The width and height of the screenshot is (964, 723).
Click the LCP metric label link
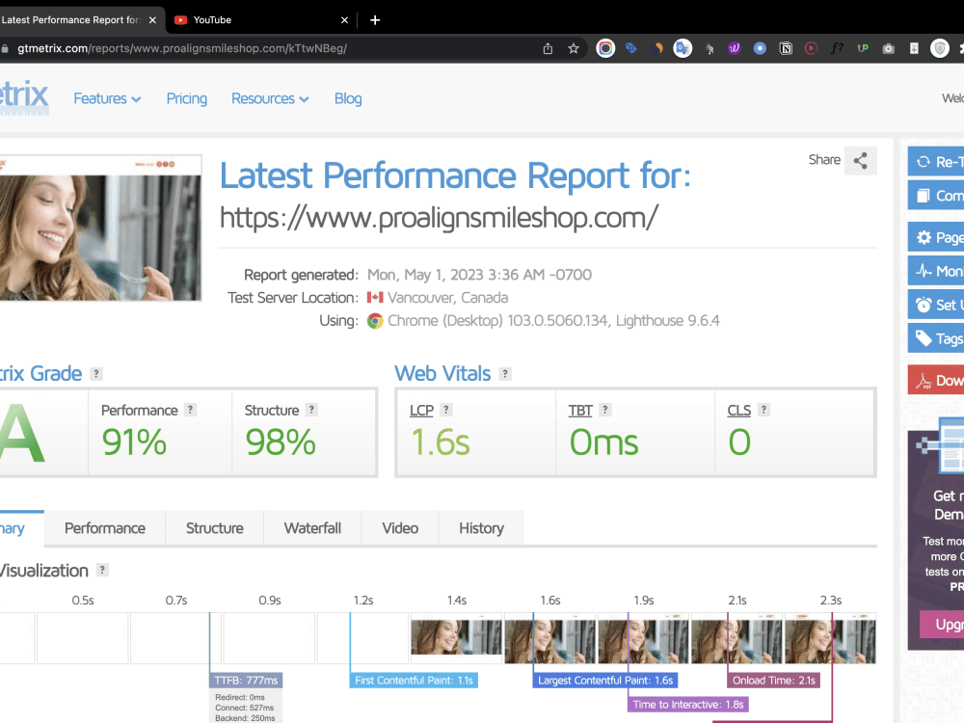click(x=422, y=410)
